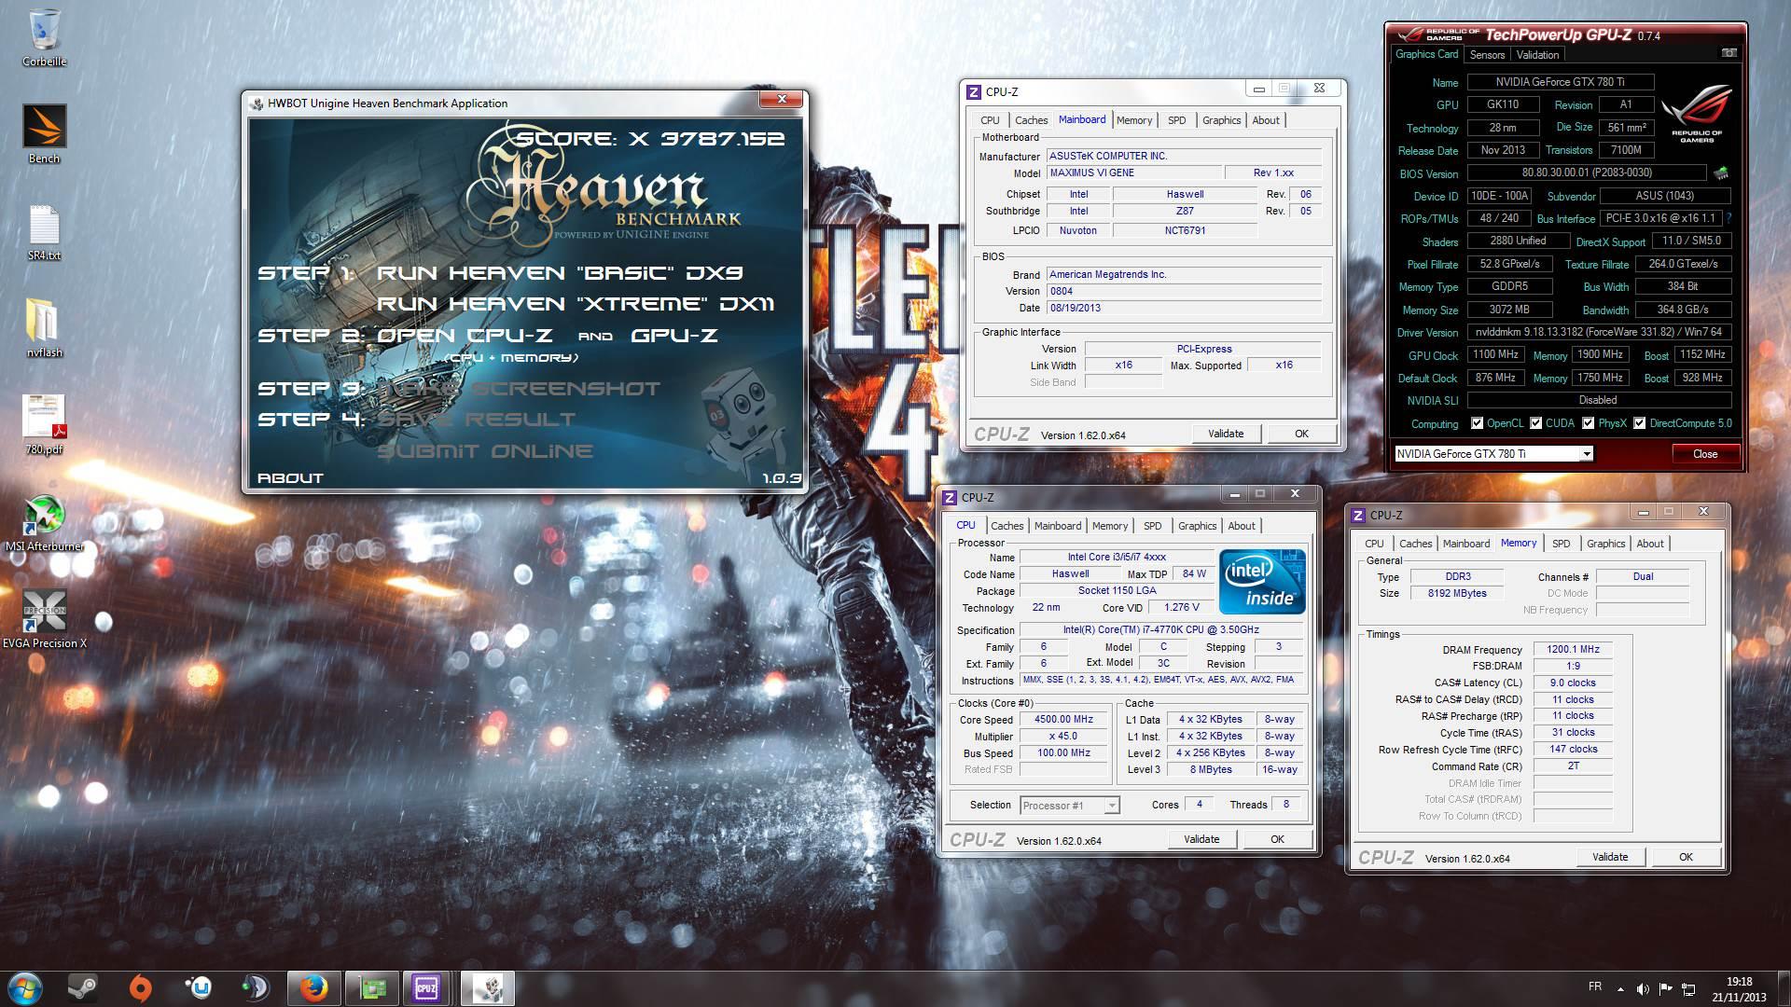Click Validate in Memory CPU-Z window
The image size is (1791, 1007).
(x=1610, y=857)
